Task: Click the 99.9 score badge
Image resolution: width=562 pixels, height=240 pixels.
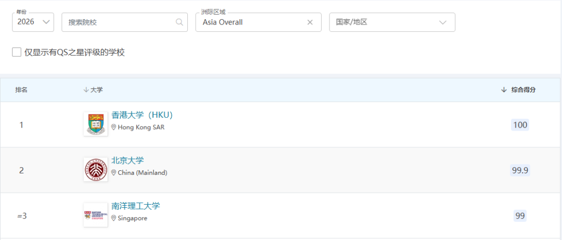Action: tap(520, 170)
